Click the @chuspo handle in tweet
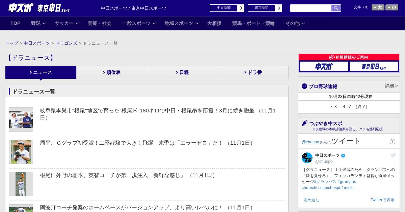The image size is (405, 212). pos(324,162)
